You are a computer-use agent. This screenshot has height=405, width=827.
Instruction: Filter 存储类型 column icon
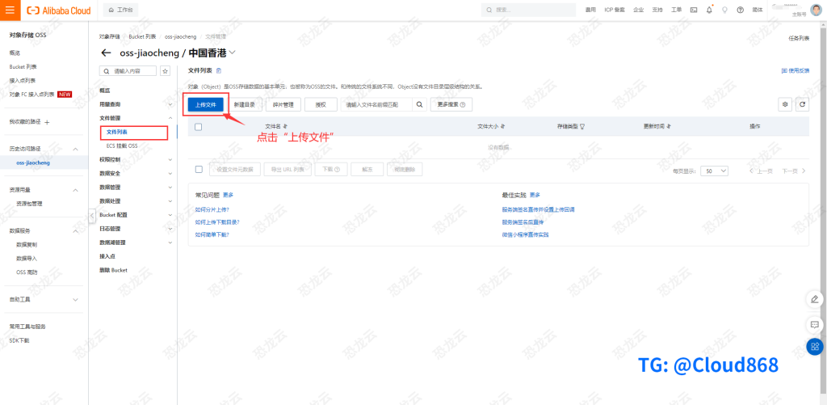pyautogui.click(x=583, y=127)
